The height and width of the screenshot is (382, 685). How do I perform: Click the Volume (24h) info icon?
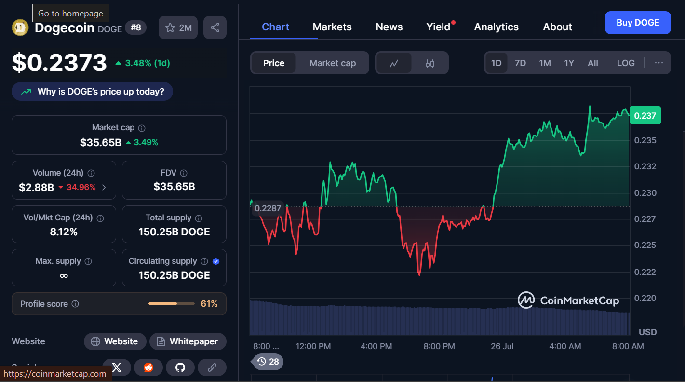pos(91,173)
